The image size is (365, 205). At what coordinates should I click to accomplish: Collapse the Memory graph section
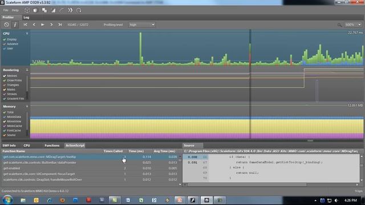point(27,106)
